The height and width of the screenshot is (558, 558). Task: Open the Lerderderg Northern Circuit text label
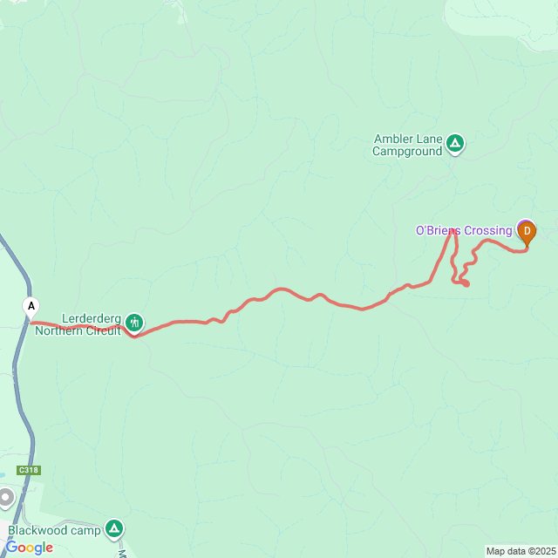tap(78, 324)
